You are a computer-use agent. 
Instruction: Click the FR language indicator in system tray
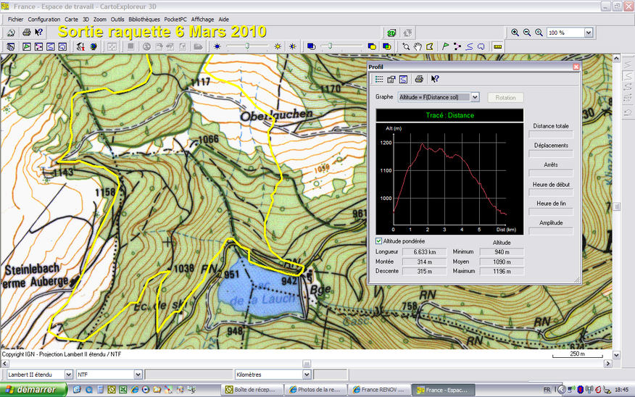(547, 390)
